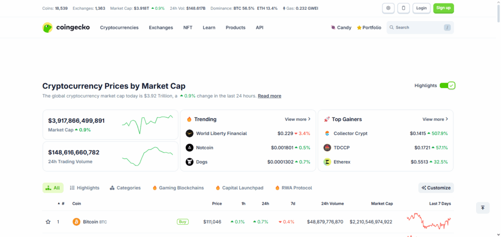501x237 pixels.
Task: Click the Collector Crypt coin icon
Action: pyautogui.click(x=327, y=133)
